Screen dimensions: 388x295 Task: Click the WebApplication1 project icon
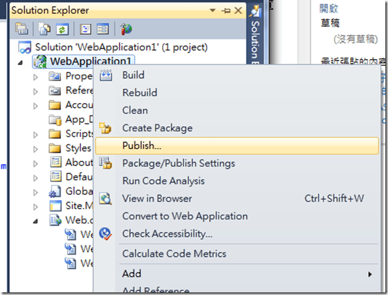40,62
